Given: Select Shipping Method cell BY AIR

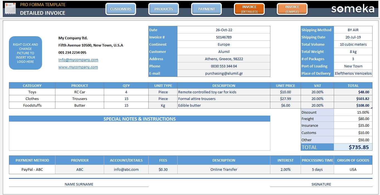Looking at the screenshot, I should [x=353, y=30].
